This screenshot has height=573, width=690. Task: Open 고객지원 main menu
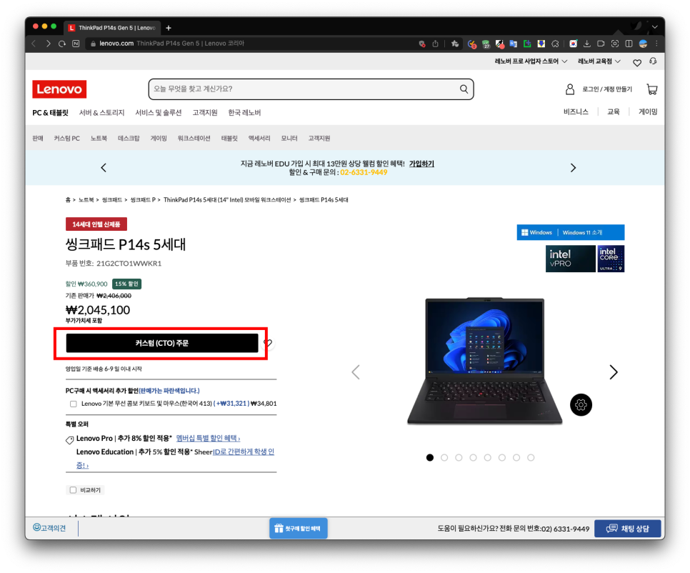coord(205,113)
